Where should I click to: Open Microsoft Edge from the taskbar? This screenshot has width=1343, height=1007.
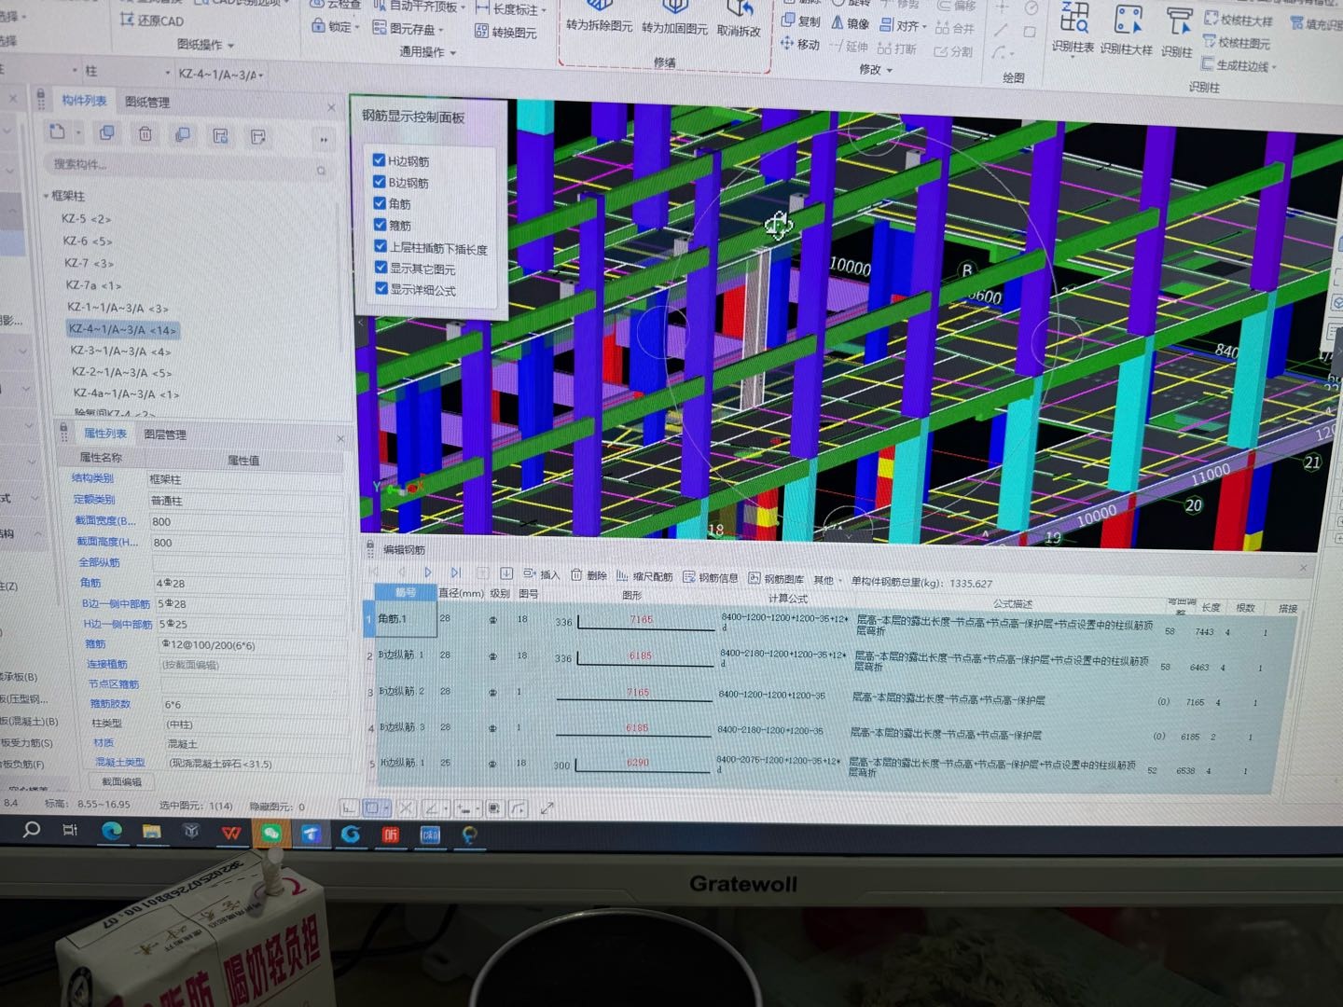click(112, 831)
